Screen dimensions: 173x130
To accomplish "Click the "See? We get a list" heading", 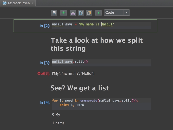I will (x=80, y=88).
